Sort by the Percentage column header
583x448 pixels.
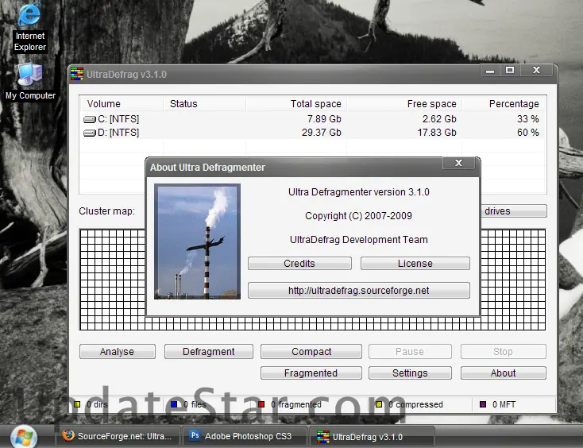(x=504, y=104)
